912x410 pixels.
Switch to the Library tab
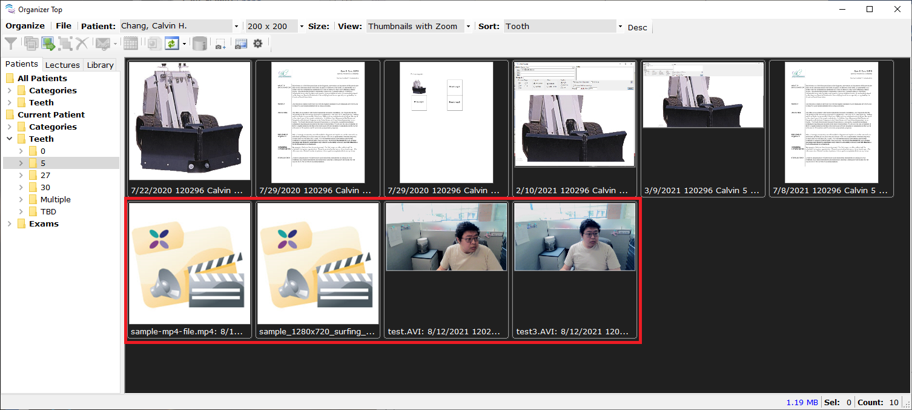coord(100,65)
